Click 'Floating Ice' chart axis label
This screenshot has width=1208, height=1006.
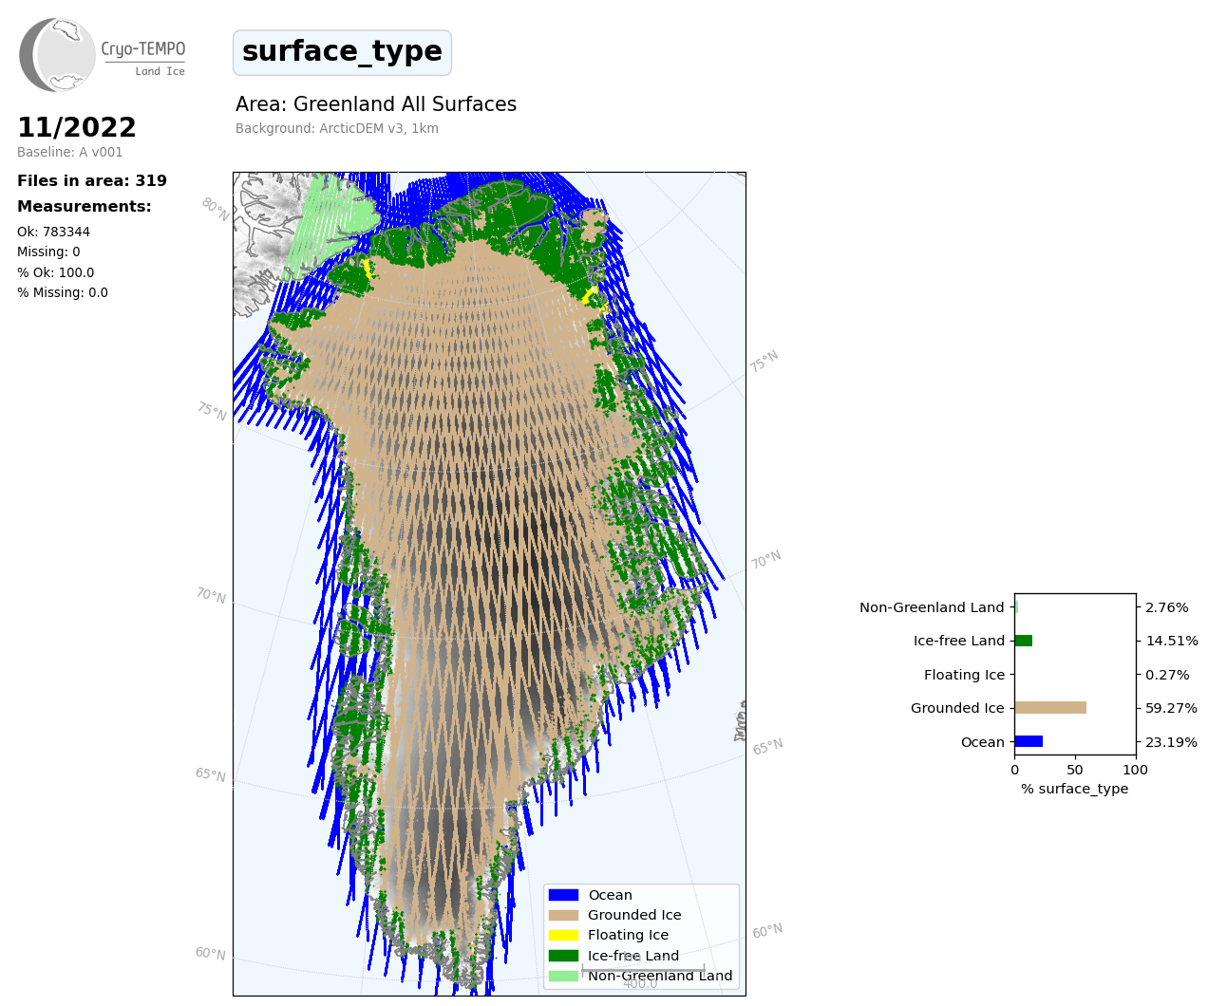pyautogui.click(x=964, y=675)
